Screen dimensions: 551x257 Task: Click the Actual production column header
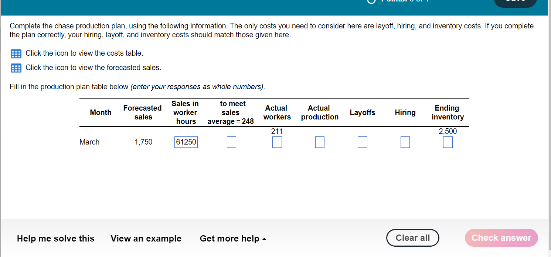click(320, 112)
